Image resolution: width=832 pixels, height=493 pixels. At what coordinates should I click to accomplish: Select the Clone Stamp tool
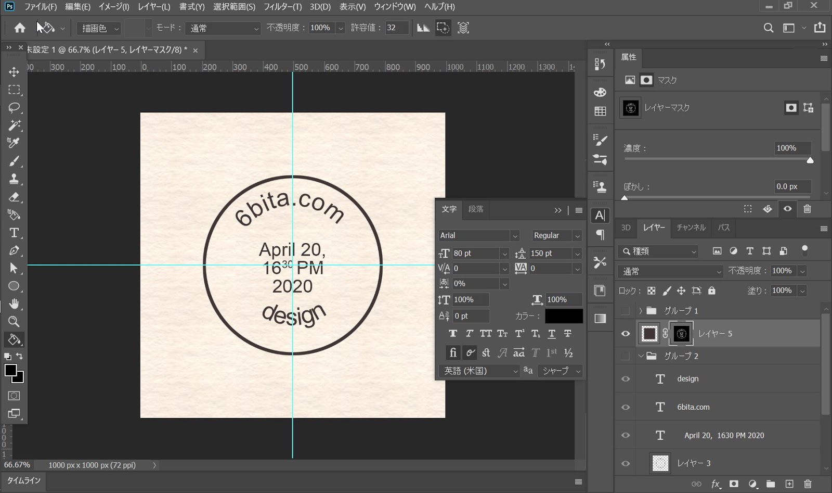click(14, 179)
